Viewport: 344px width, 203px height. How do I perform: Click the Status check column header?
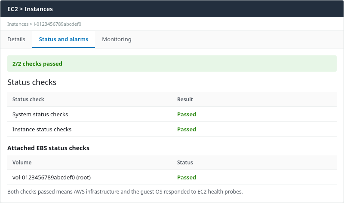pos(28,100)
